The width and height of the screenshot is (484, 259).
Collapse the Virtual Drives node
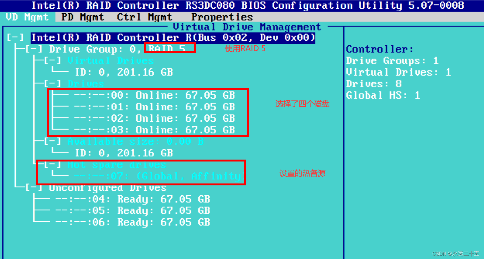click(x=53, y=61)
